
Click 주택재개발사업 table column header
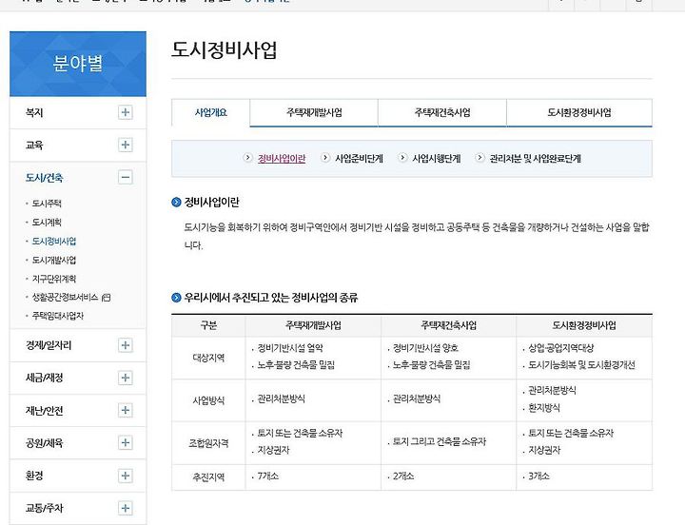tap(313, 325)
